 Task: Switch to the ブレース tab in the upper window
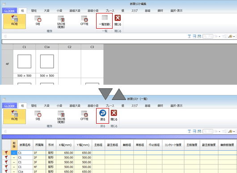[110, 11]
